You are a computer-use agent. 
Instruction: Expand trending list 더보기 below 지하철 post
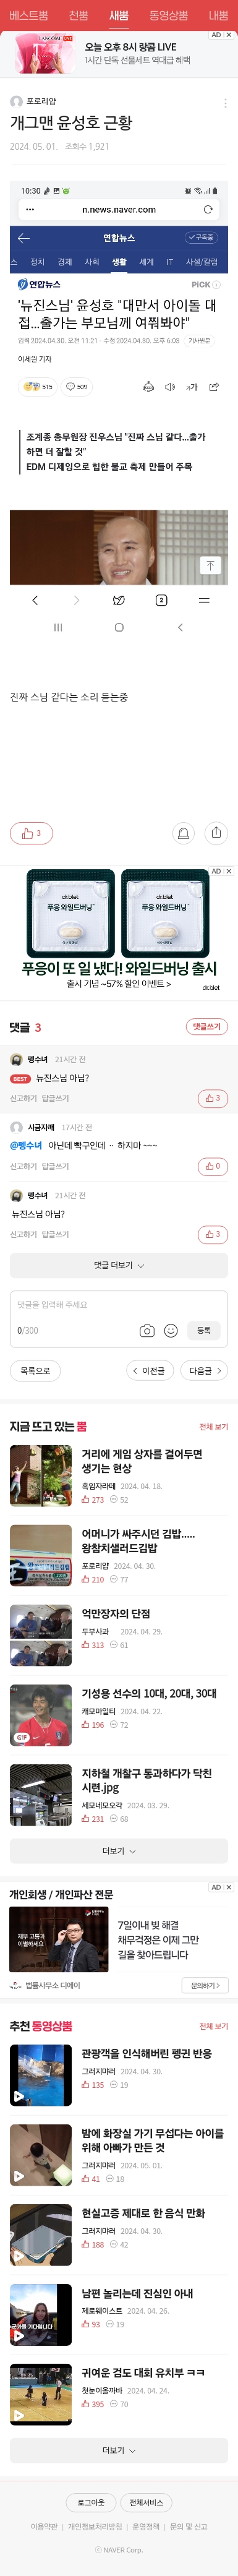click(119, 1851)
